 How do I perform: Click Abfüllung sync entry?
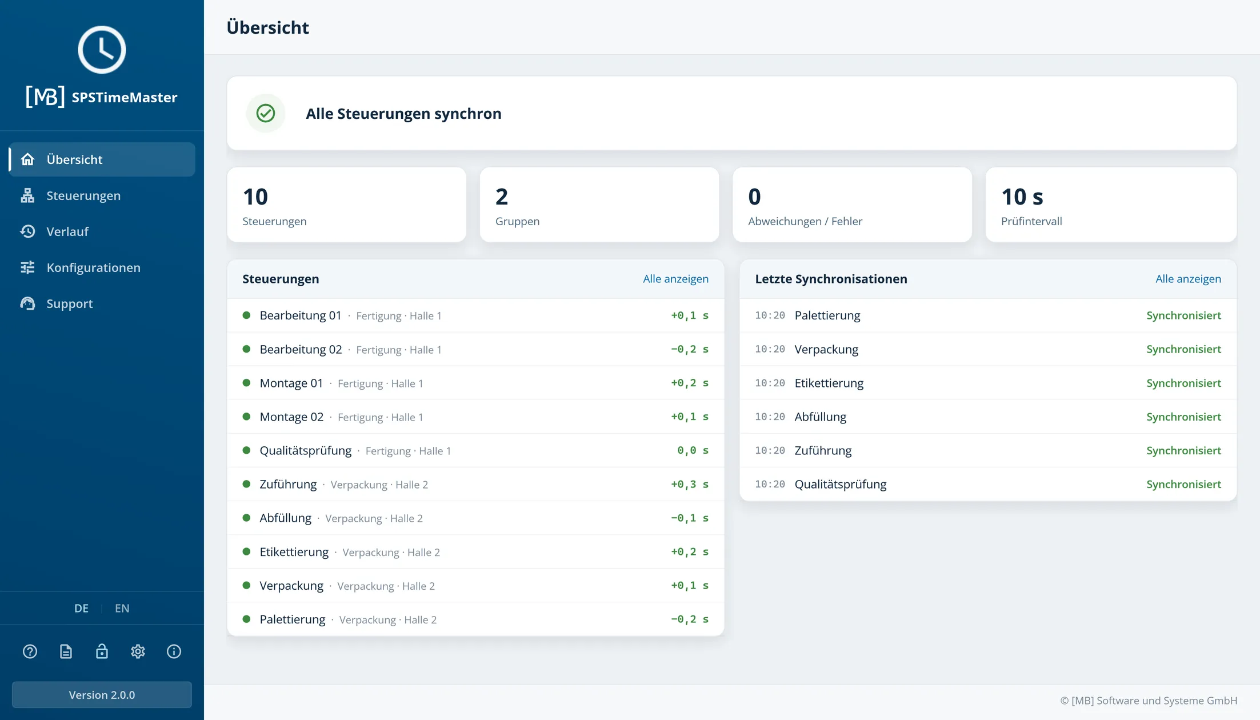[988, 417]
